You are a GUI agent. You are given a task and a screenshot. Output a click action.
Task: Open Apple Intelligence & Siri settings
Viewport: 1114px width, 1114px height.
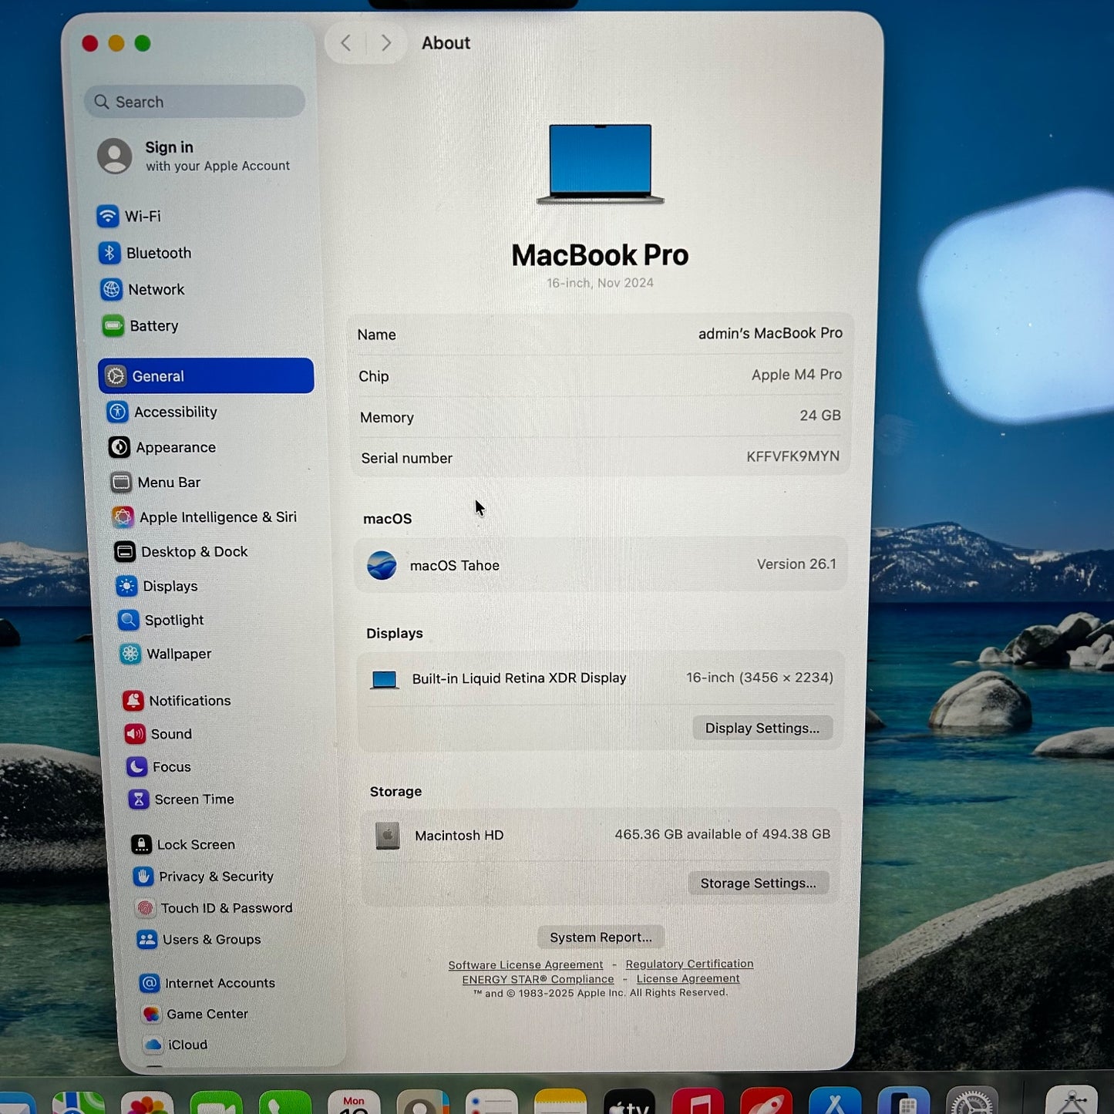coord(217,517)
